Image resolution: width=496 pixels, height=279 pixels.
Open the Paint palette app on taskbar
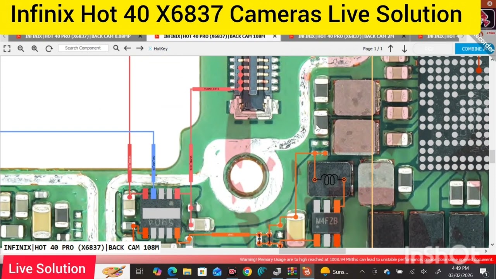tap(114, 271)
